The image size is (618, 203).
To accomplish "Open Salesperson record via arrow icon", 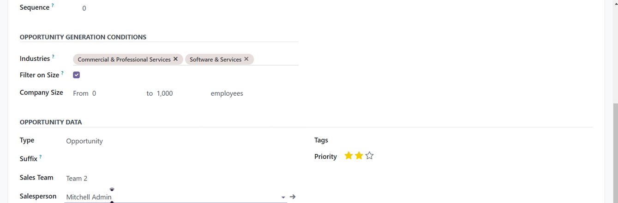I will pyautogui.click(x=293, y=197).
